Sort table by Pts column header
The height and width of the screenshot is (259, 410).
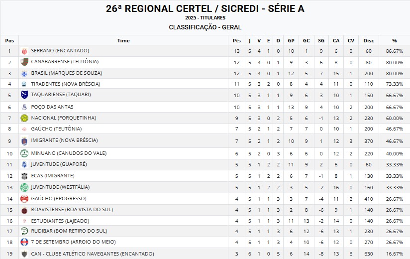click(x=237, y=40)
